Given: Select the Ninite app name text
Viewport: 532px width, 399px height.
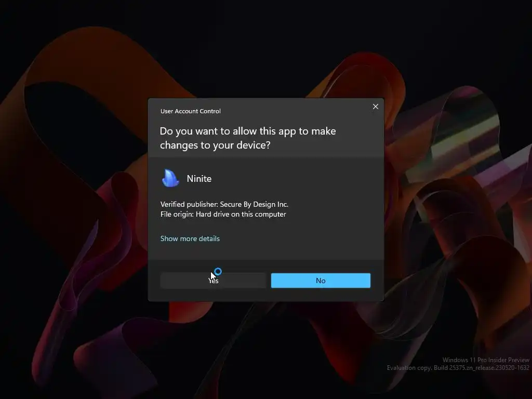Looking at the screenshot, I should (x=199, y=179).
